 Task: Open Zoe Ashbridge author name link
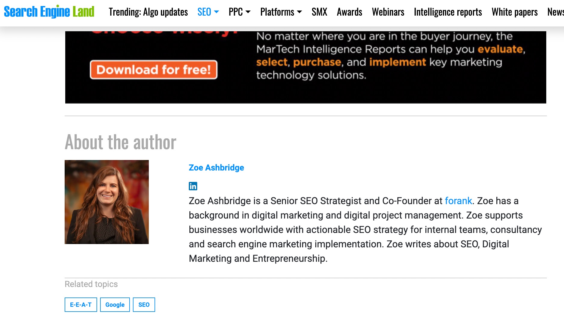[x=216, y=168]
